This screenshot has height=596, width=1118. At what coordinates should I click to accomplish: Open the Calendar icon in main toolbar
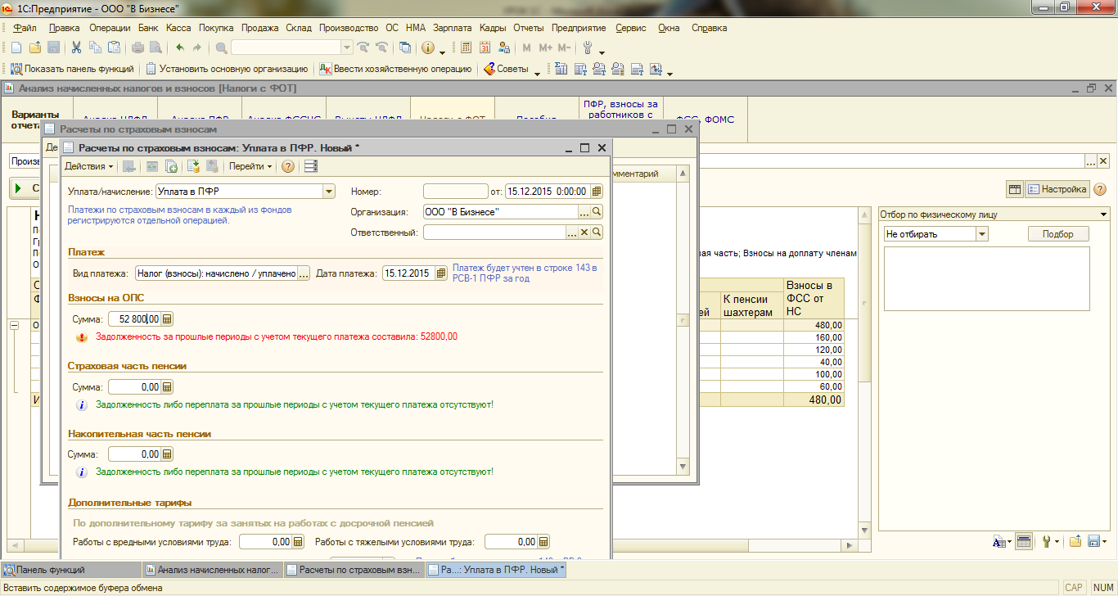[485, 47]
